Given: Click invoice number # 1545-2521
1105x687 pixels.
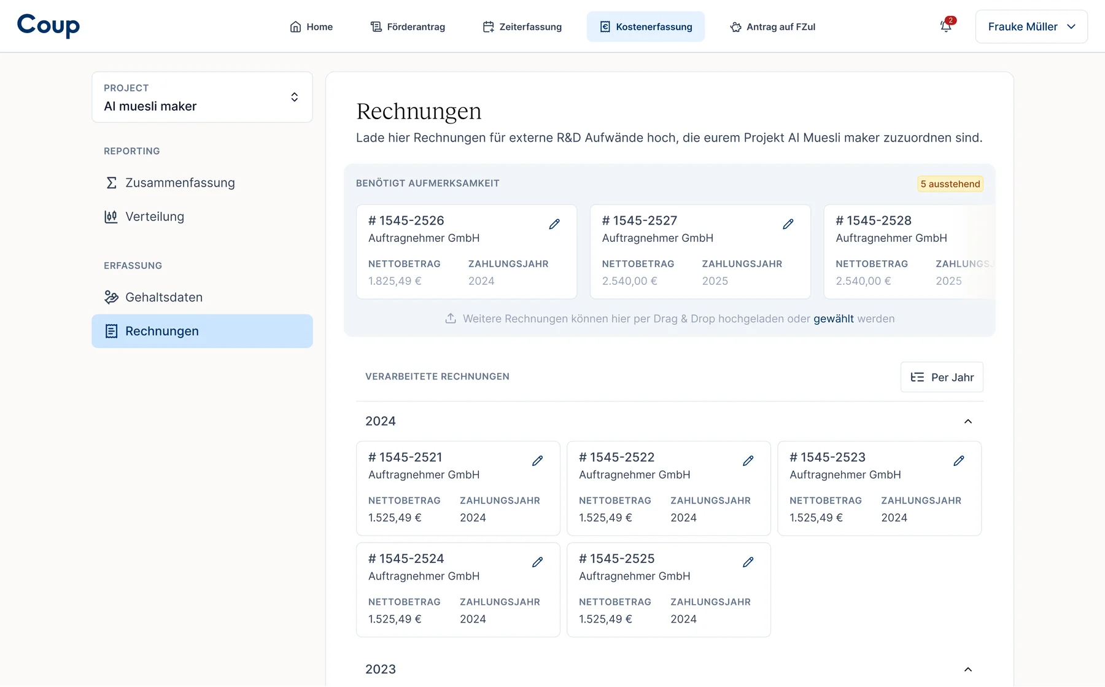Looking at the screenshot, I should (405, 457).
